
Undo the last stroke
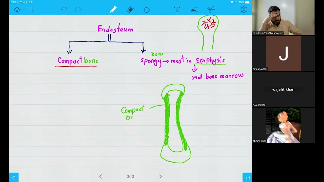click(x=64, y=10)
